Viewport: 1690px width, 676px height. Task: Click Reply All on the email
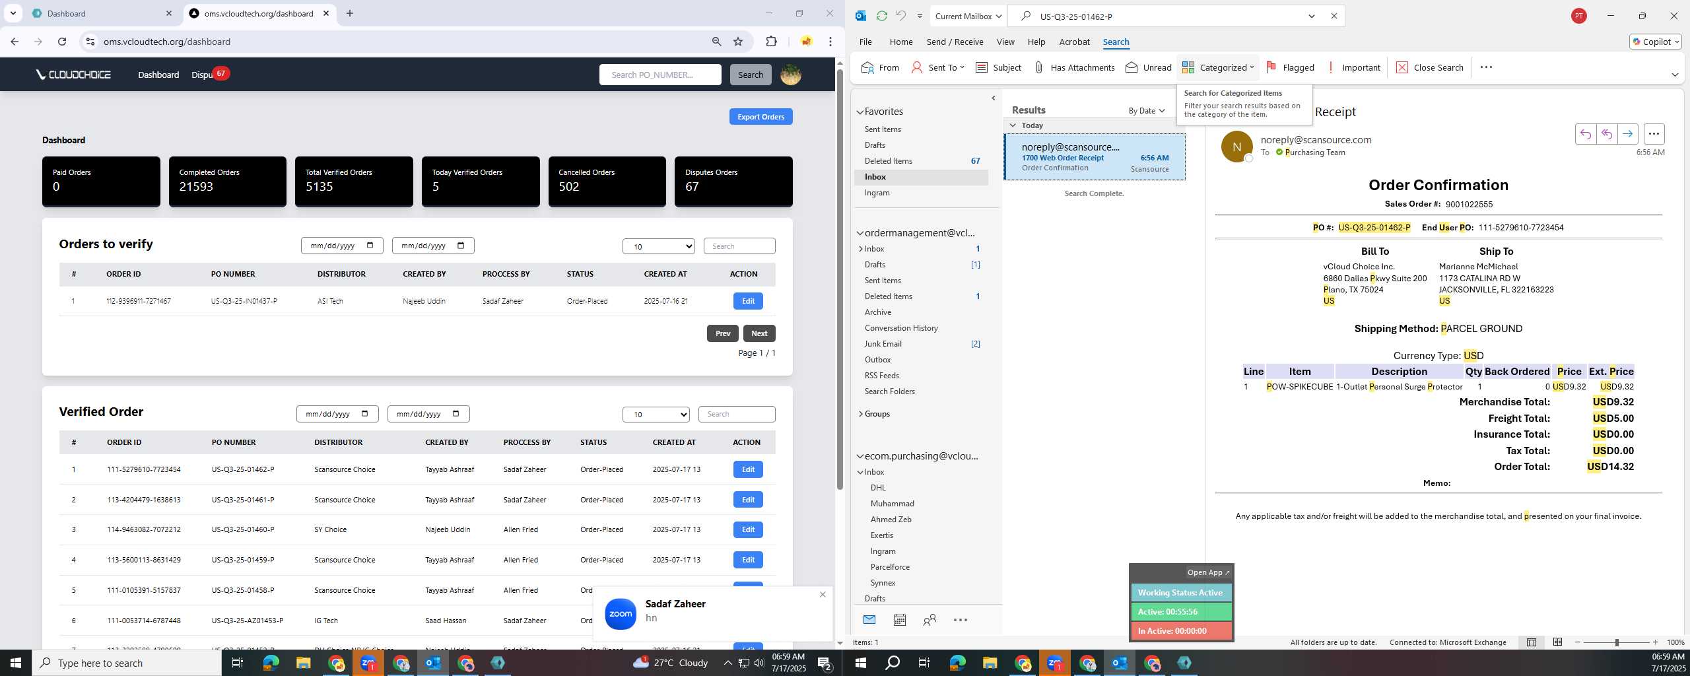click(1606, 134)
